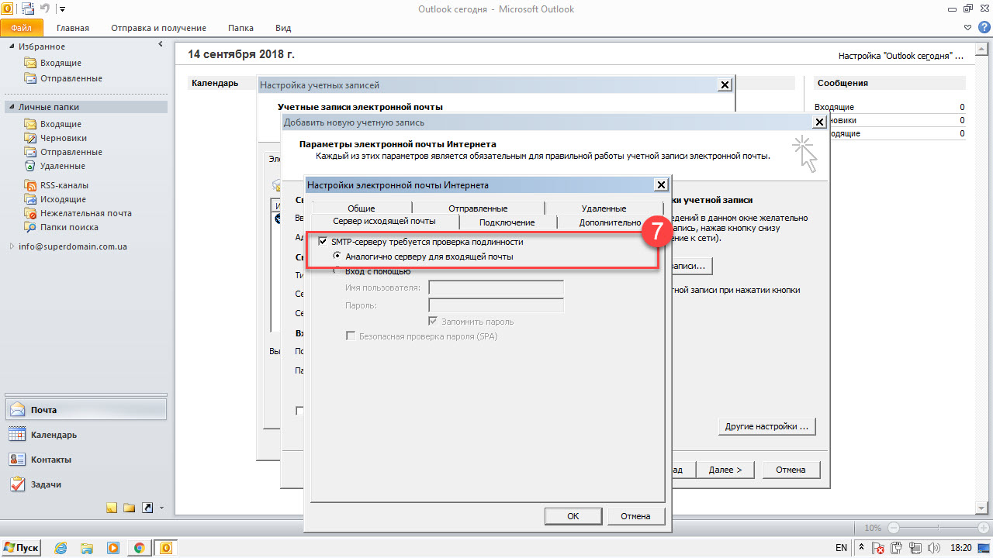This screenshot has width=993, height=558.
Task: Click the Action Center flag tray icon
Action: coord(878,548)
